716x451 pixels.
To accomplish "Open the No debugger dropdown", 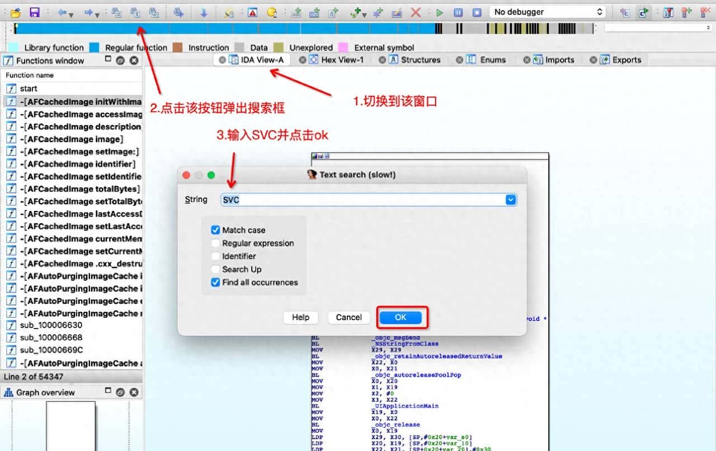I will (548, 12).
